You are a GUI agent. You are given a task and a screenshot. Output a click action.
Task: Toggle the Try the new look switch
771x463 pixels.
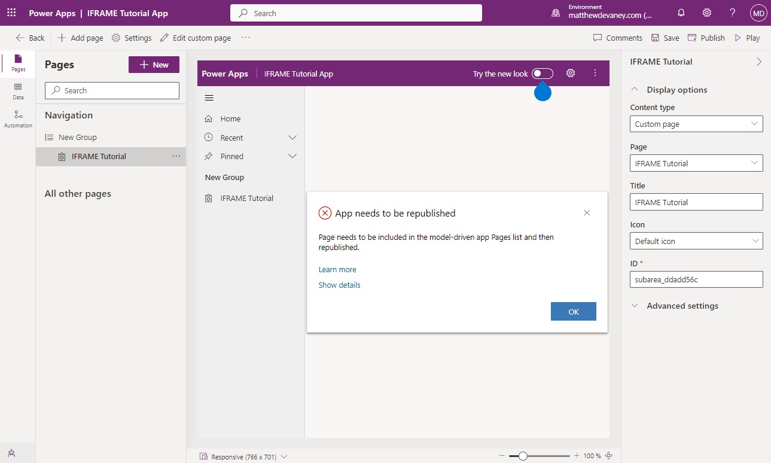tap(543, 74)
